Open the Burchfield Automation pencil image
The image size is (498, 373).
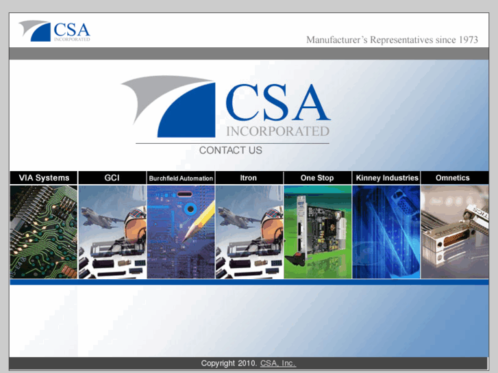[x=181, y=232]
